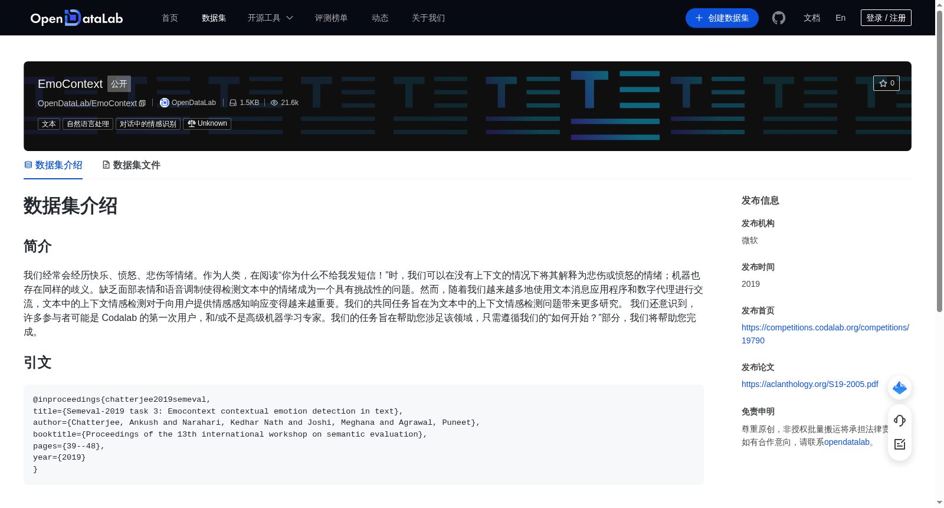Click the scrollbar up arrow
The image size is (944, 508).
click(x=939, y=4)
